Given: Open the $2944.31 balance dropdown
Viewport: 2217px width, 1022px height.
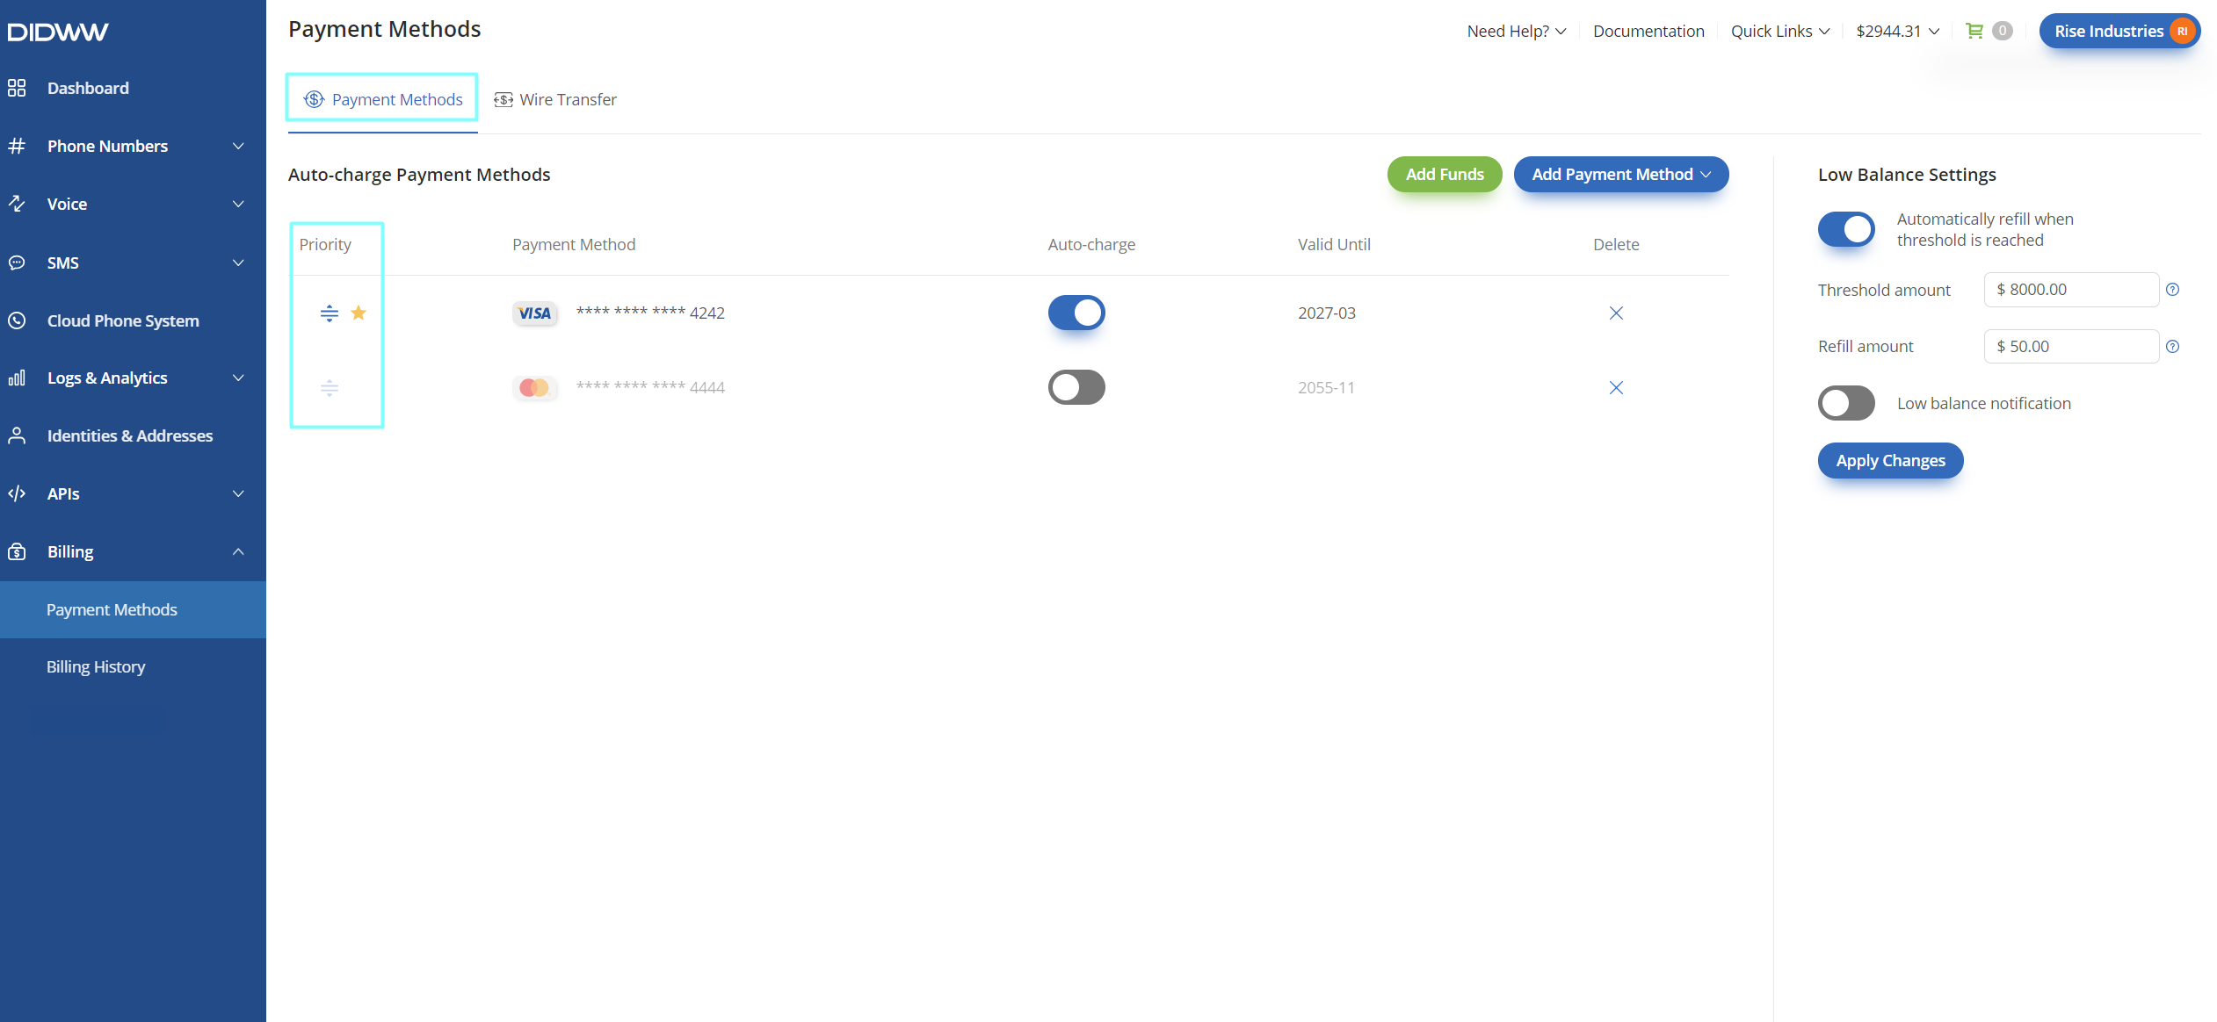Looking at the screenshot, I should (1897, 31).
